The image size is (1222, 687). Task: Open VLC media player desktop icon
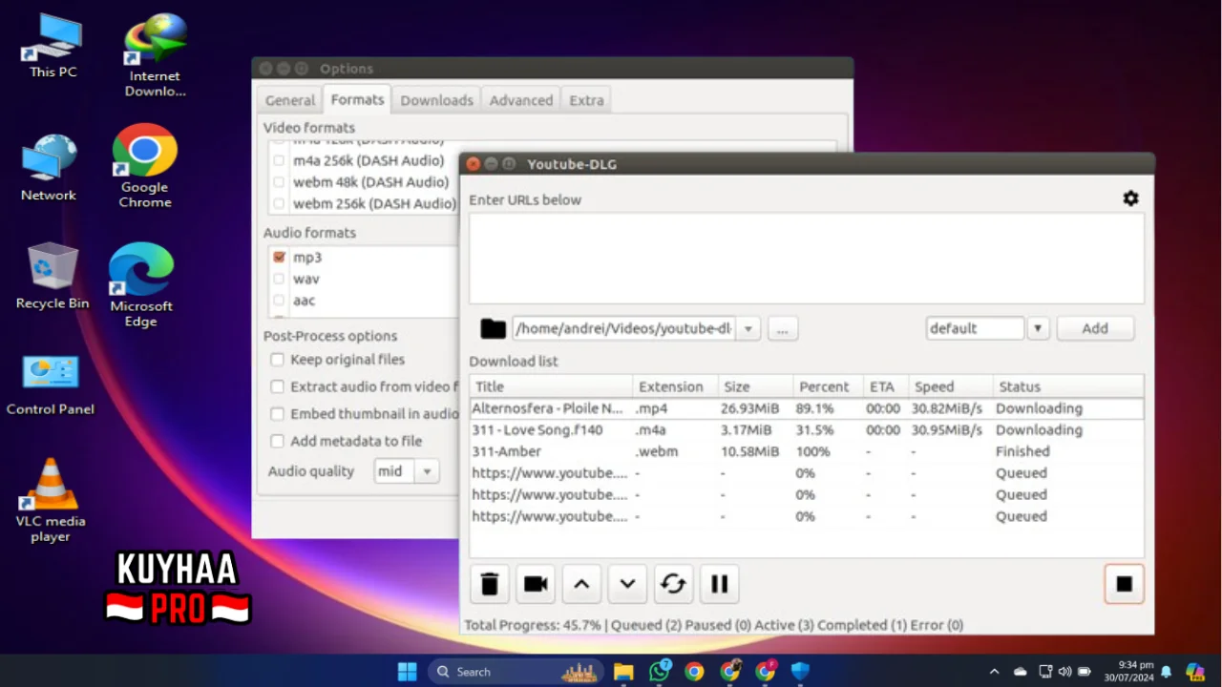(51, 501)
